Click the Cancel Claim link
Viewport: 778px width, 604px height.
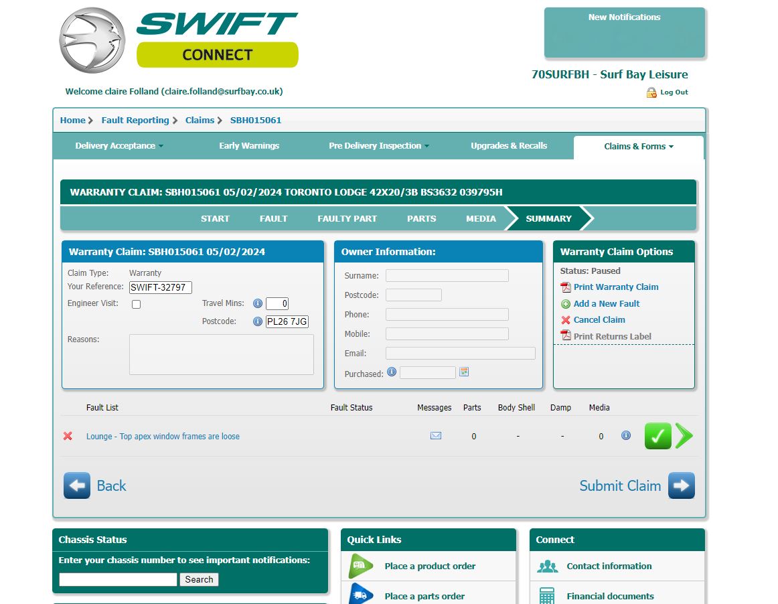tap(599, 320)
